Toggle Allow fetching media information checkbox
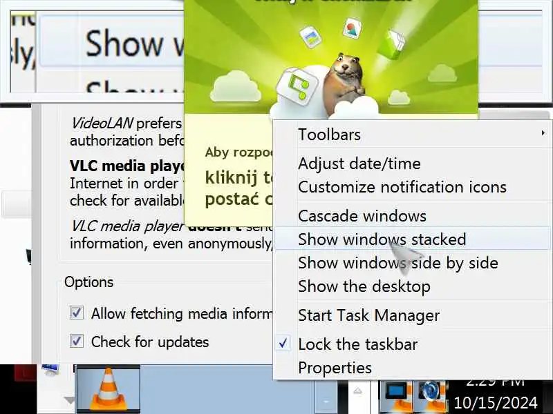Screen dimensions: 553x414 (77, 313)
